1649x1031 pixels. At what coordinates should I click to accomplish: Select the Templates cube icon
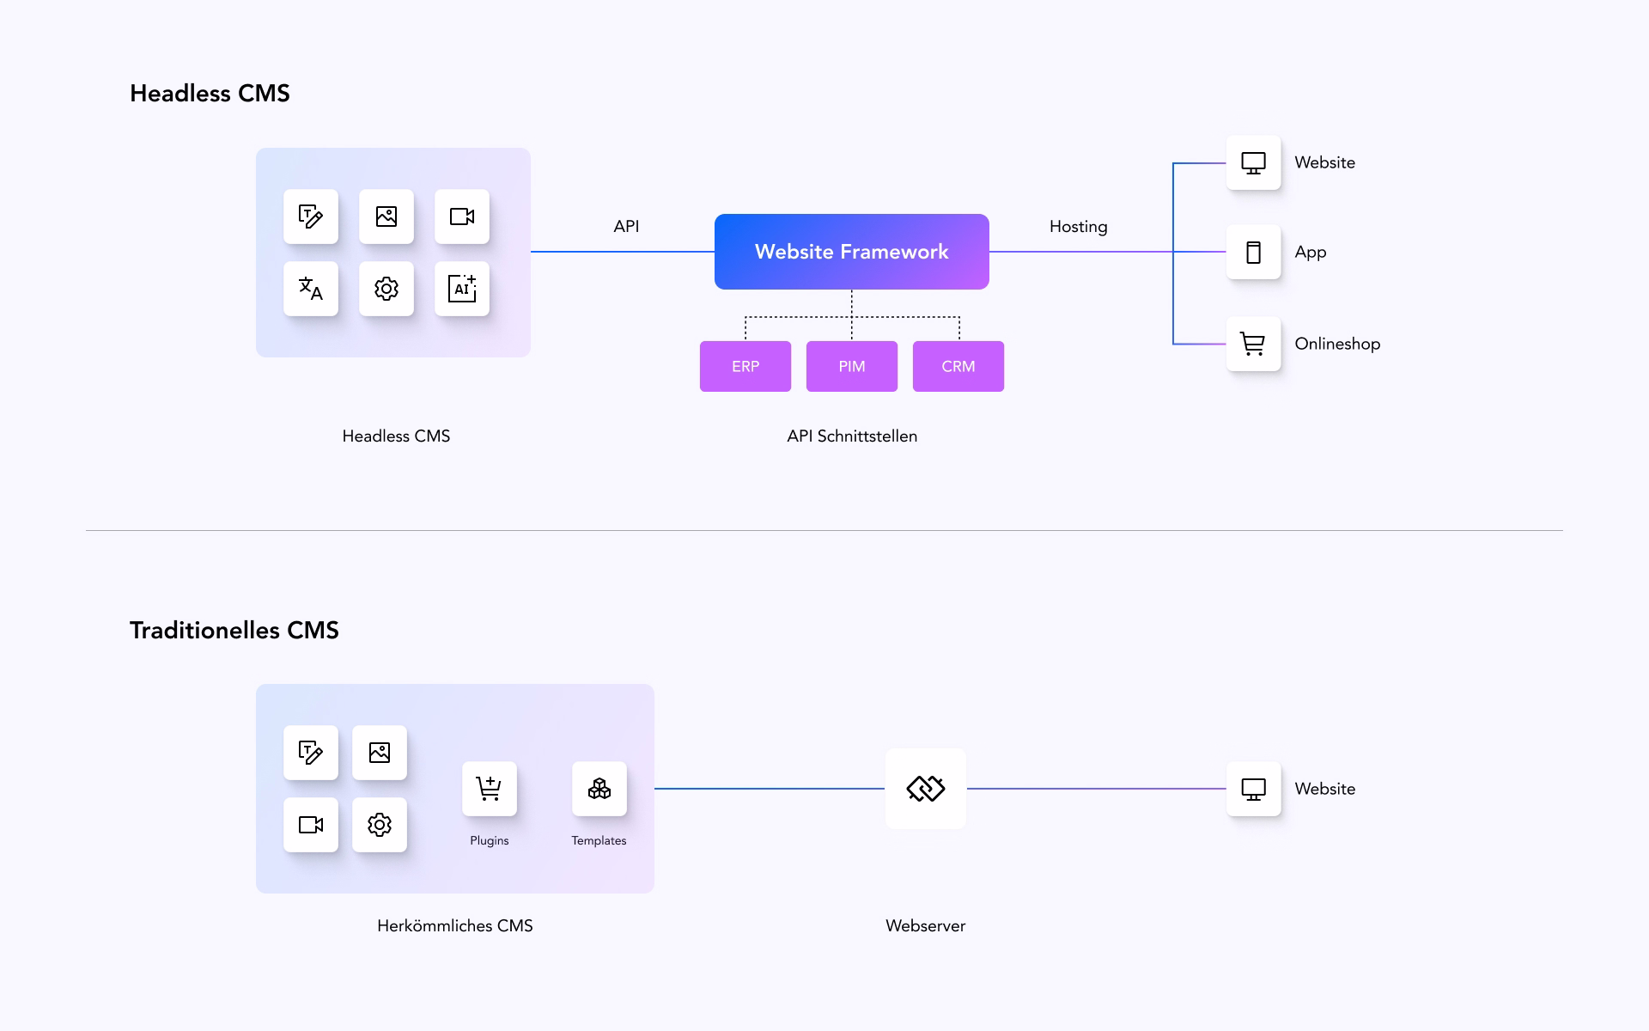coord(599,788)
